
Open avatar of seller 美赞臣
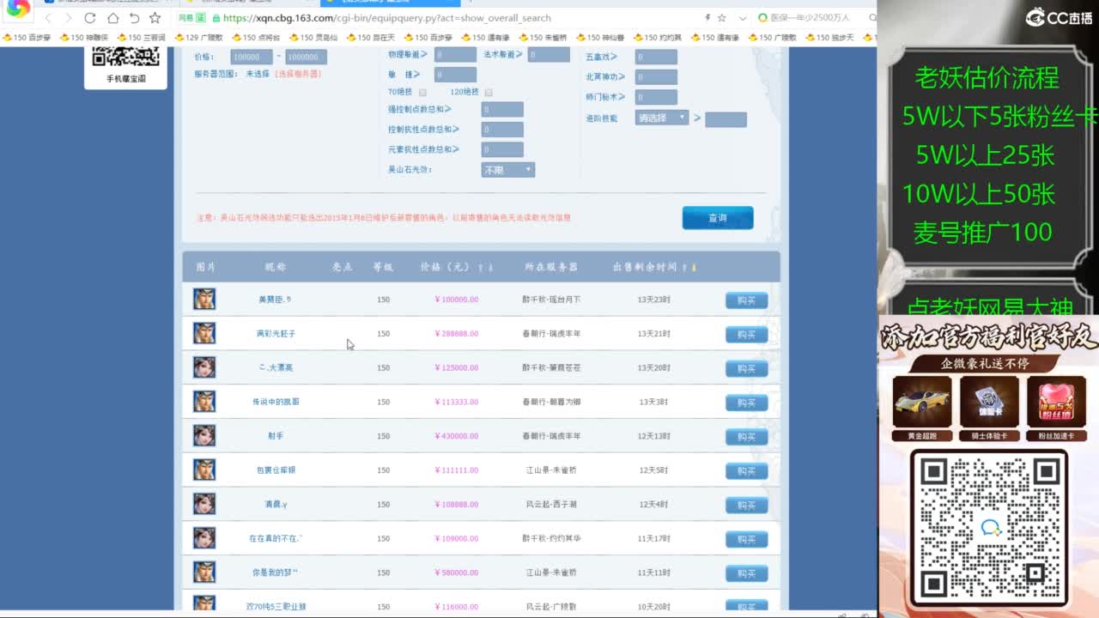click(204, 299)
